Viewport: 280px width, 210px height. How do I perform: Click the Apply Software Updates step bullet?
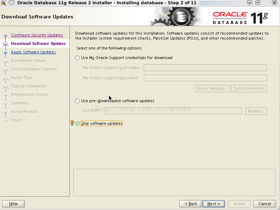click(6, 52)
